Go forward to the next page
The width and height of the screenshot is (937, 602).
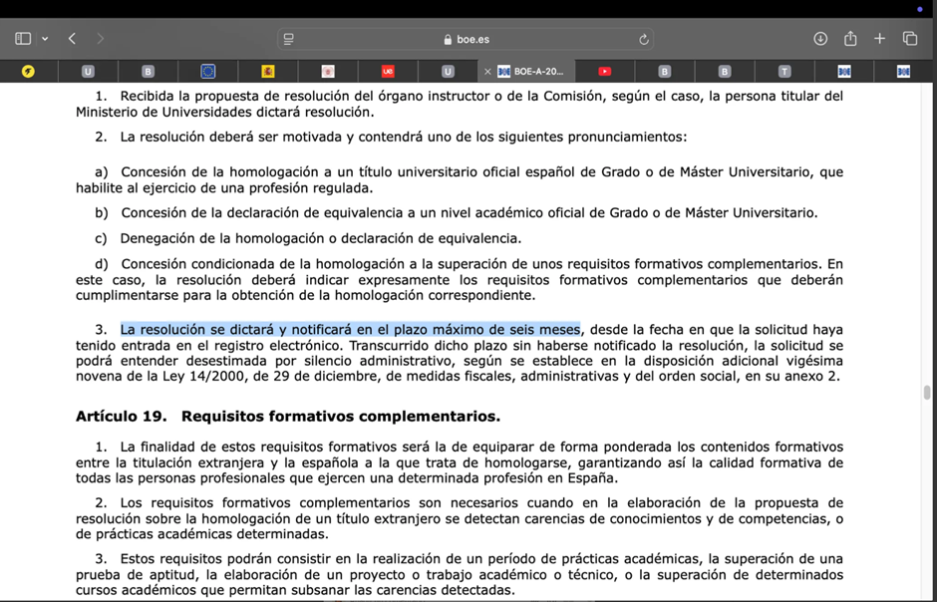100,39
